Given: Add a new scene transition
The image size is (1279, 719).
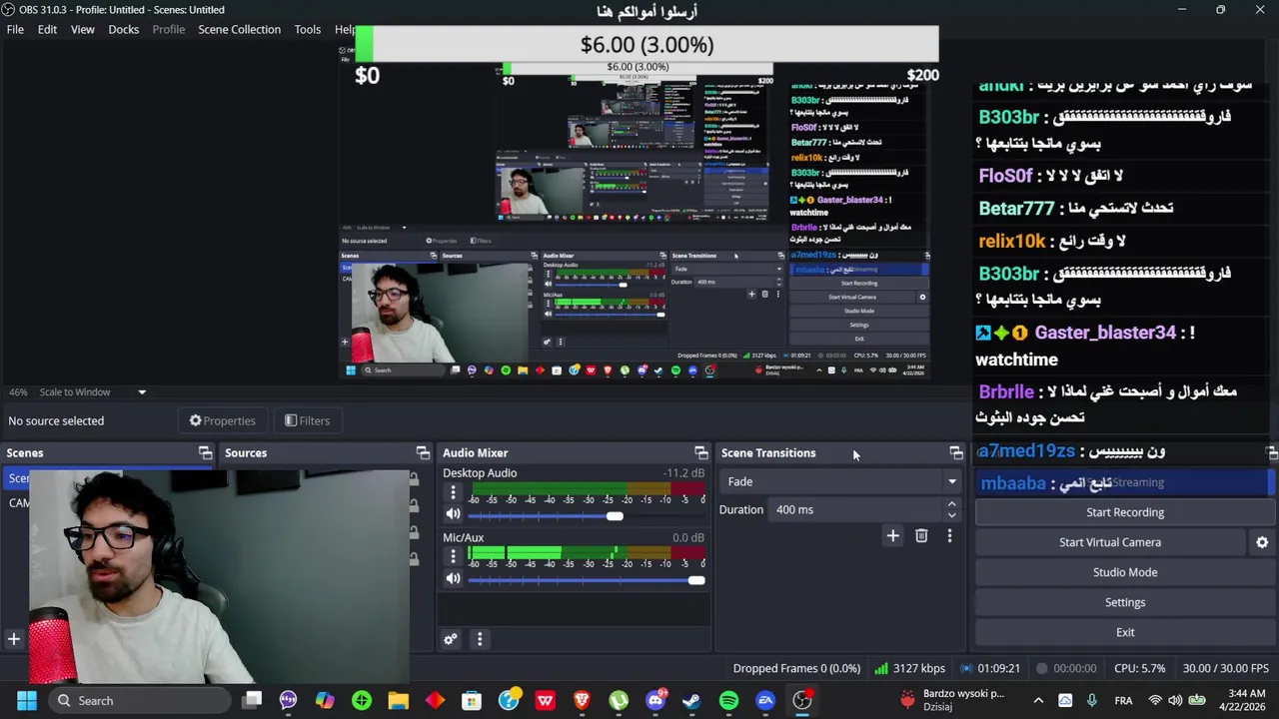Looking at the screenshot, I should [893, 536].
